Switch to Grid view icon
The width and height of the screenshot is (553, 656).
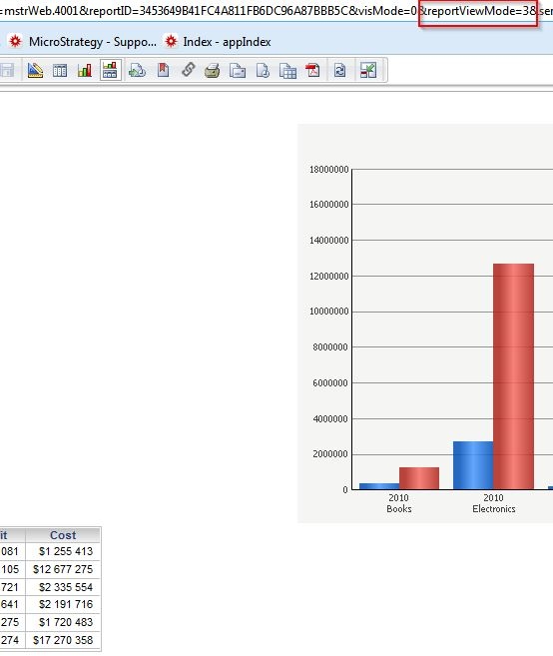click(x=60, y=70)
